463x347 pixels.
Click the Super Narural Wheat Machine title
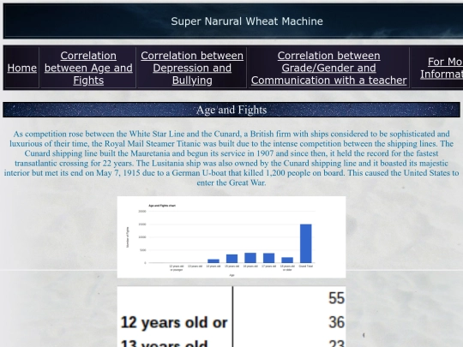pyautogui.click(x=247, y=21)
